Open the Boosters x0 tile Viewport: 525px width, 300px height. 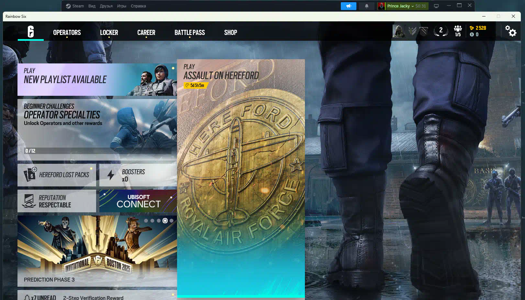[x=138, y=175]
